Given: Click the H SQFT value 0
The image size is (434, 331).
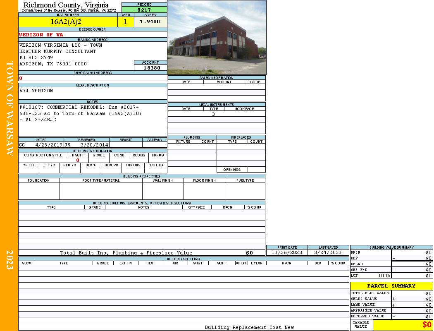Looking at the screenshot, I should (x=78, y=160).
